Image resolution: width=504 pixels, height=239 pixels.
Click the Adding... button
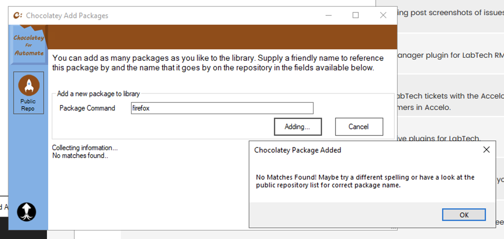coord(298,127)
